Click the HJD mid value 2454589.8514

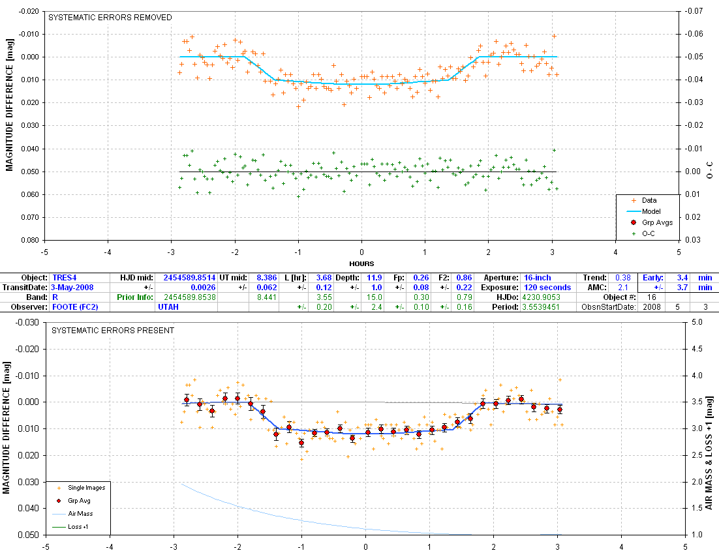point(189,278)
